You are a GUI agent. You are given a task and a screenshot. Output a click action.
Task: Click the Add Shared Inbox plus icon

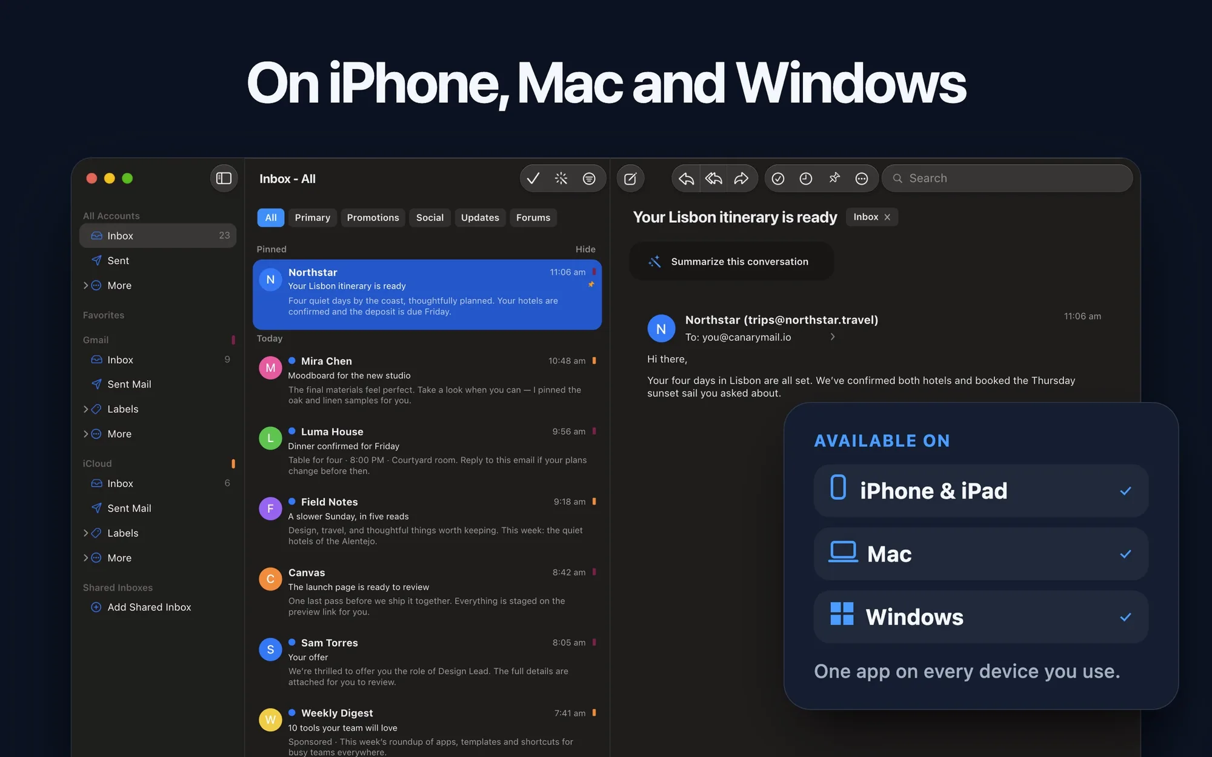pyautogui.click(x=96, y=607)
